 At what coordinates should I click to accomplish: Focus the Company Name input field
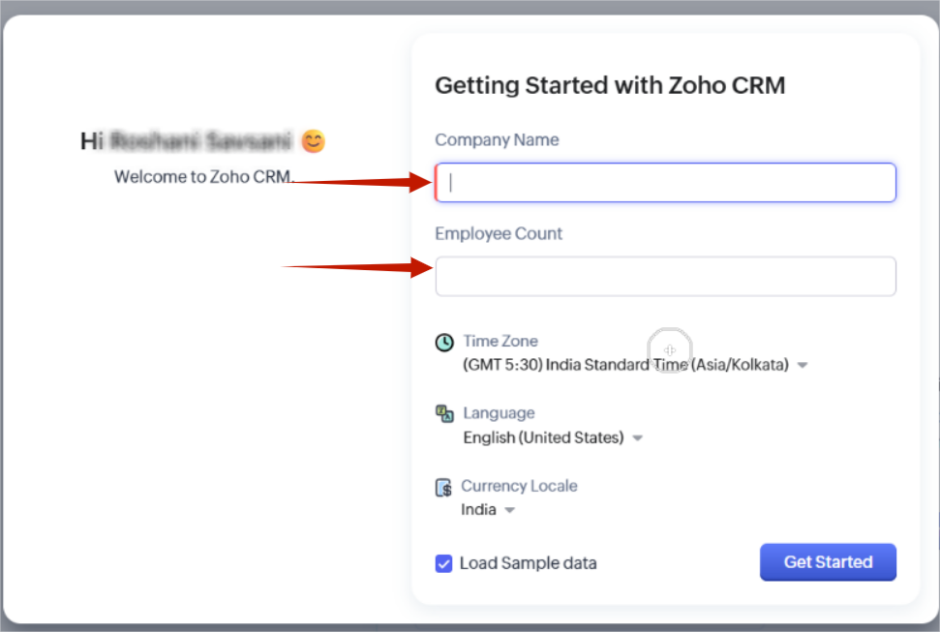click(x=666, y=183)
